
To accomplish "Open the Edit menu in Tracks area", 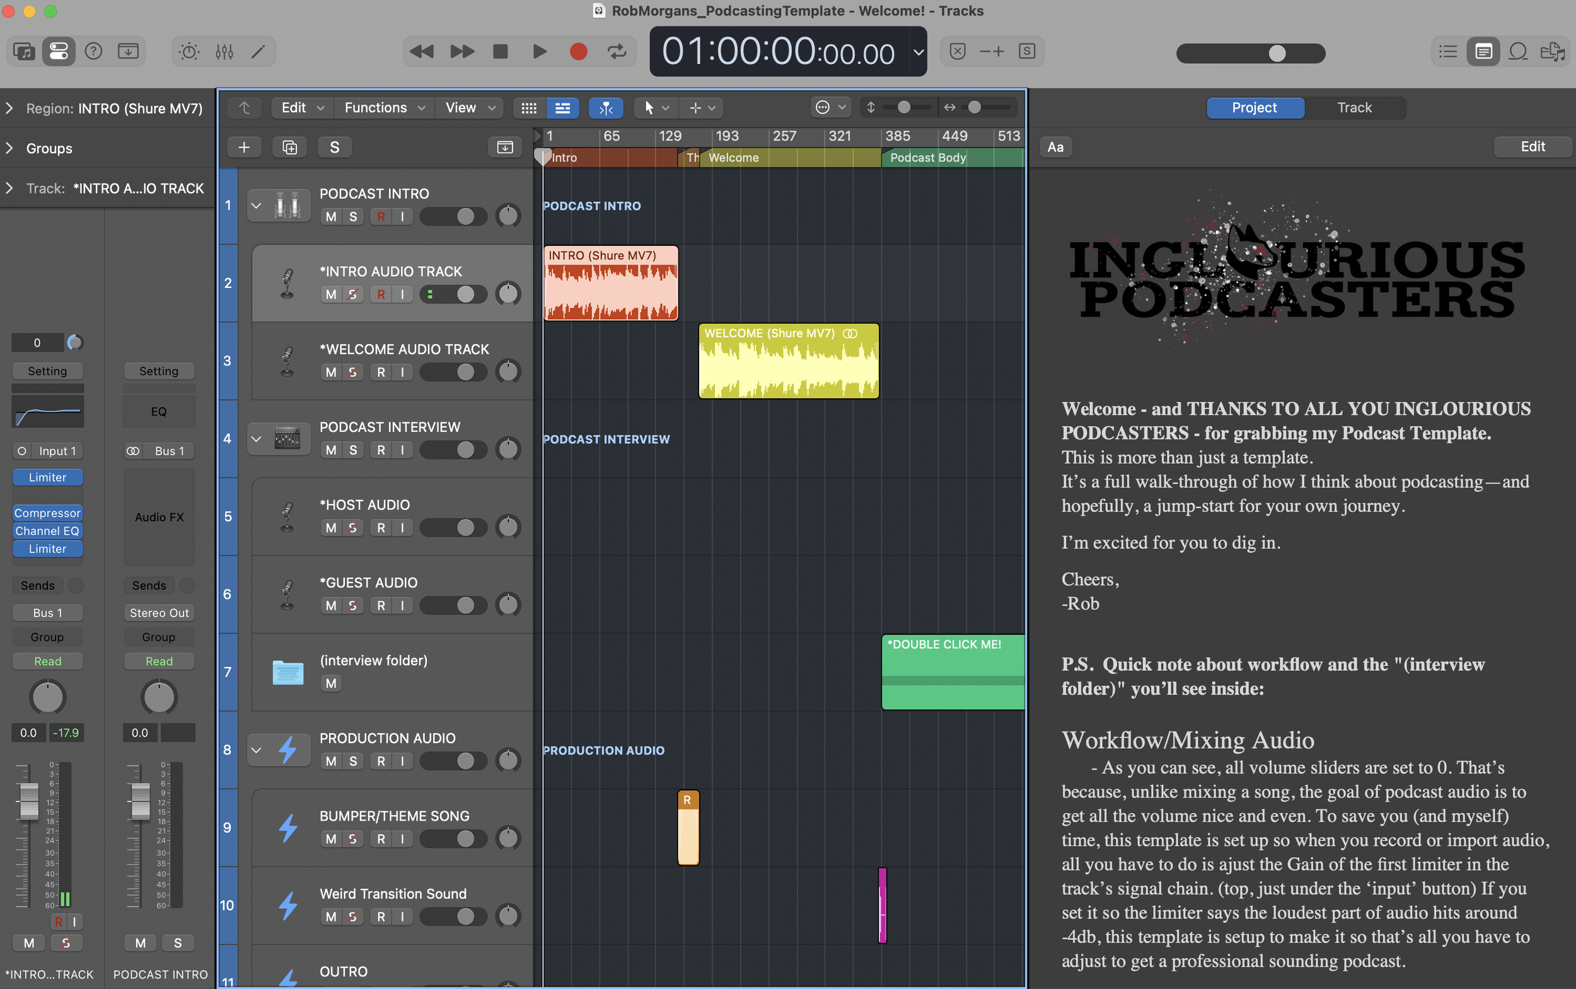I will click(x=302, y=108).
